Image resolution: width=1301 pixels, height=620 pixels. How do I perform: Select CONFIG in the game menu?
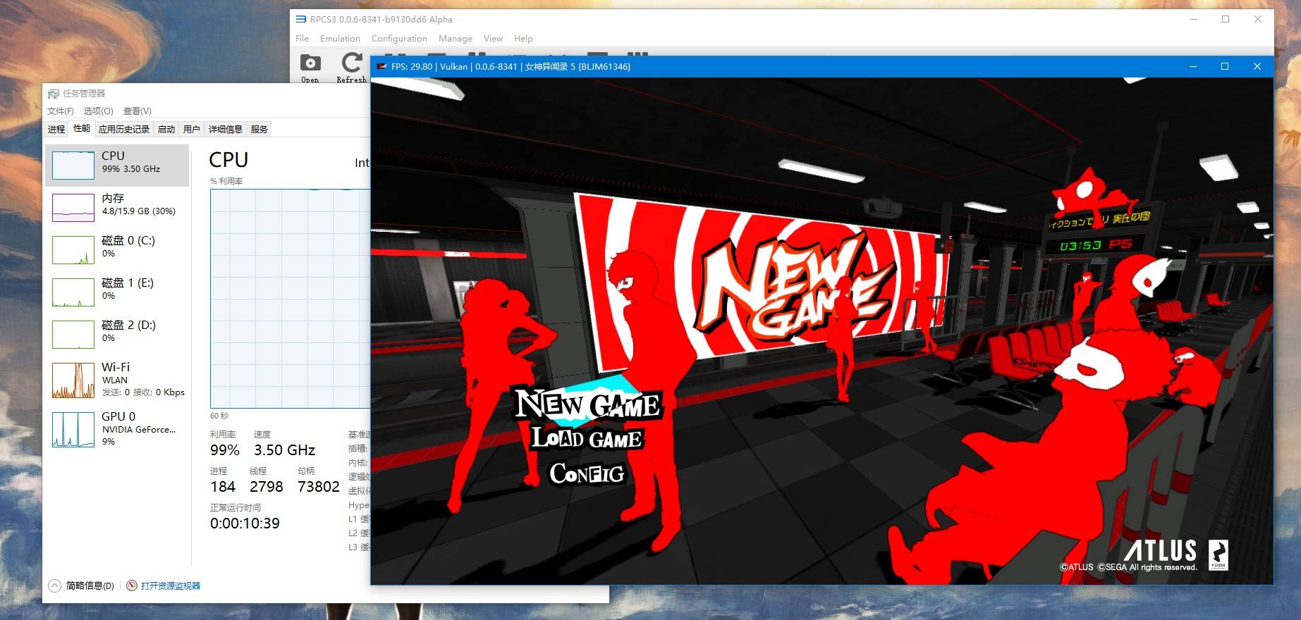pos(587,473)
